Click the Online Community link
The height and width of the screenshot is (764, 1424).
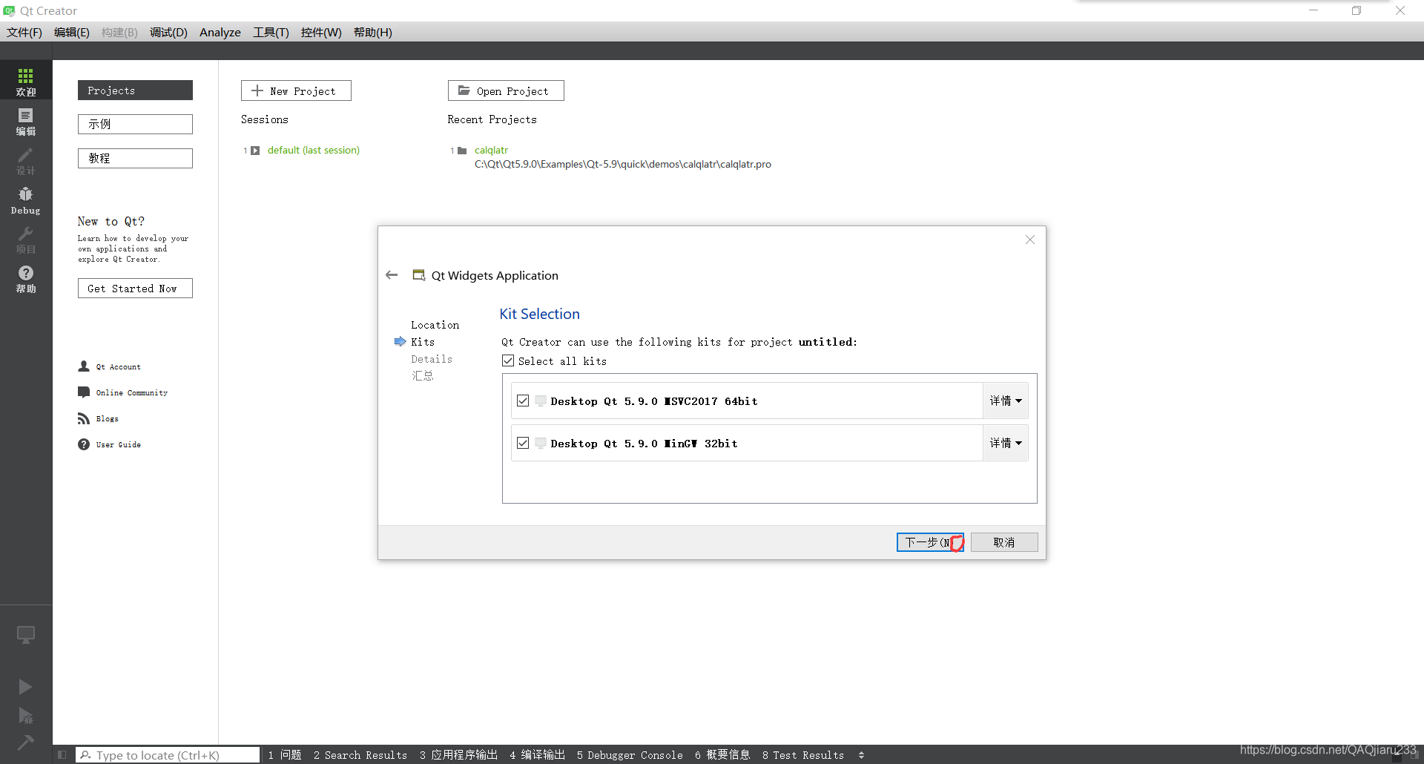pos(132,392)
